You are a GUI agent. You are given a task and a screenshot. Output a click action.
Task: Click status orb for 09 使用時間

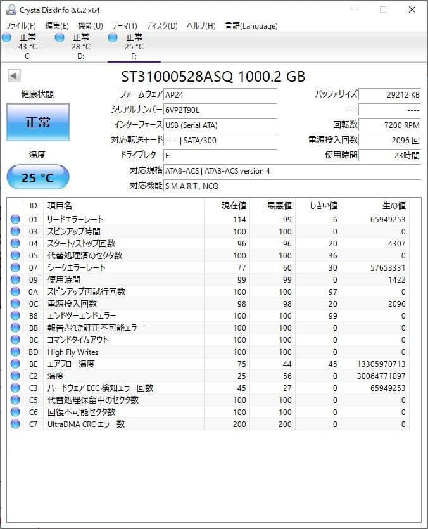(x=15, y=279)
